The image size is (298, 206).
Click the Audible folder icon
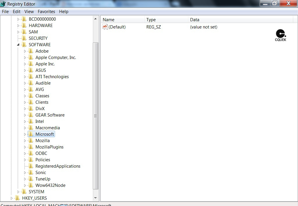[31, 83]
